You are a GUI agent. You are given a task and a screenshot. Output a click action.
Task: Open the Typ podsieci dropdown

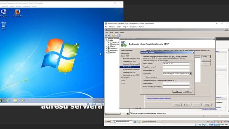[x=191, y=74]
